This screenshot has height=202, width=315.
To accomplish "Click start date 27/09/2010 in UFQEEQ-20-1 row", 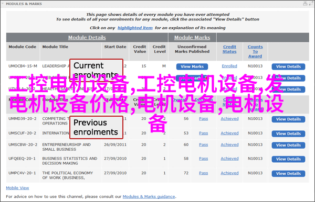I will (x=115, y=159).
